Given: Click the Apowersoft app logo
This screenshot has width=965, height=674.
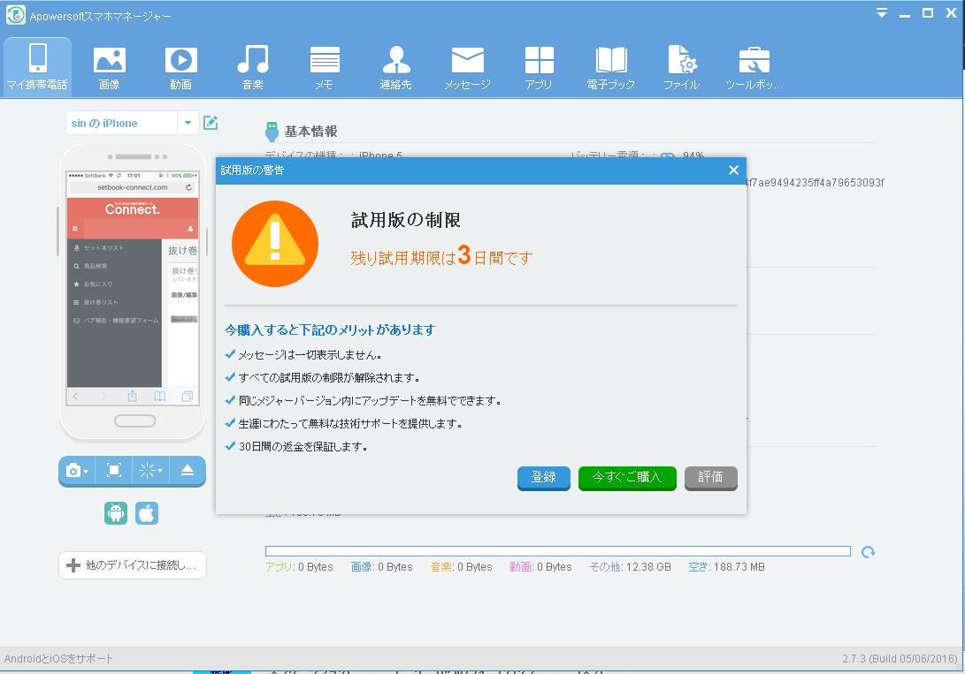Looking at the screenshot, I should [x=15, y=15].
